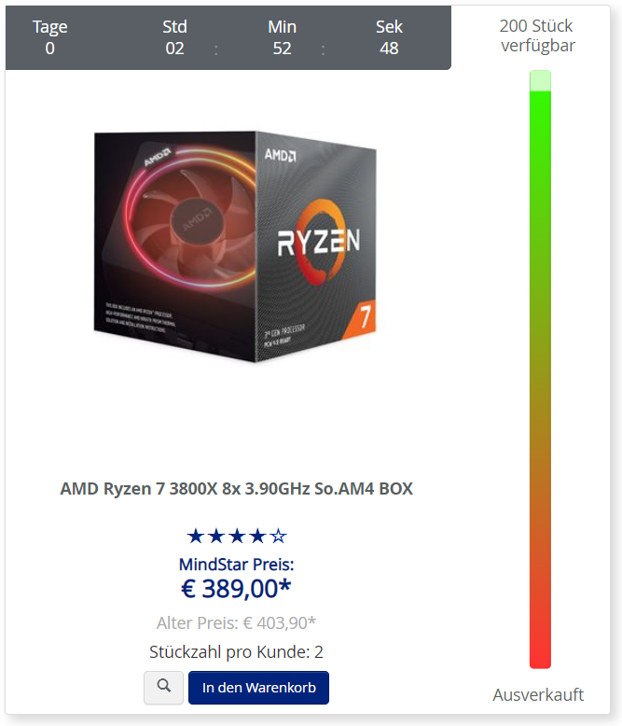Click the second rating star

[x=216, y=537]
